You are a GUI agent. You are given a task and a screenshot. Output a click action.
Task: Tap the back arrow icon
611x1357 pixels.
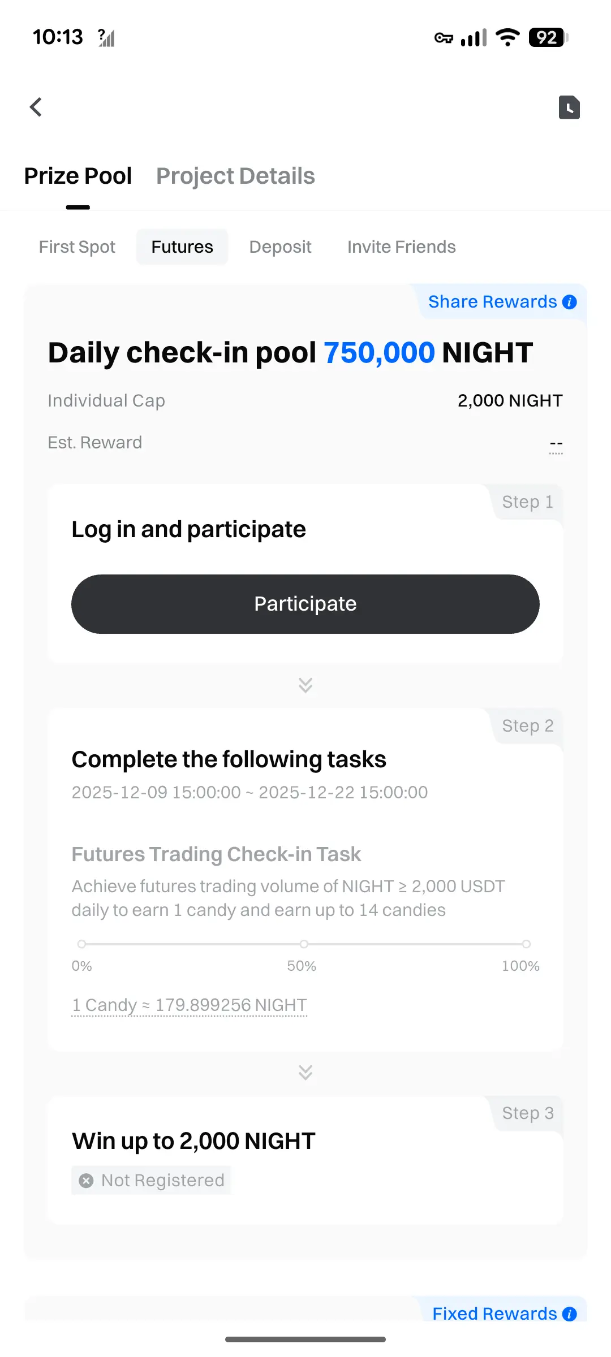tap(36, 107)
